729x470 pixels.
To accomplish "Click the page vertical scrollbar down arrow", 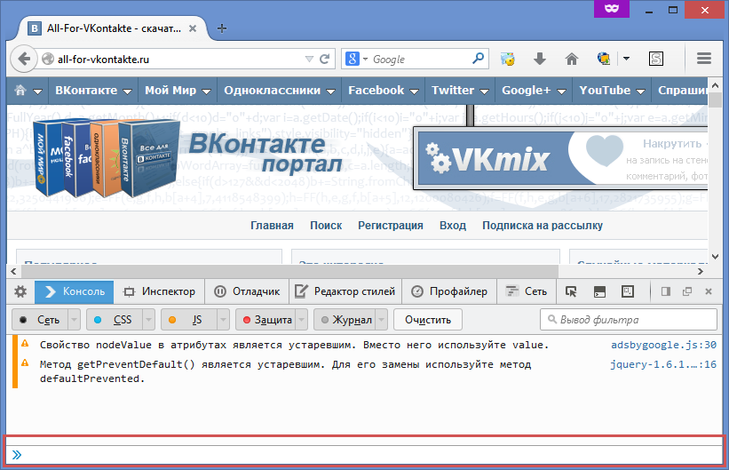I will coord(715,257).
